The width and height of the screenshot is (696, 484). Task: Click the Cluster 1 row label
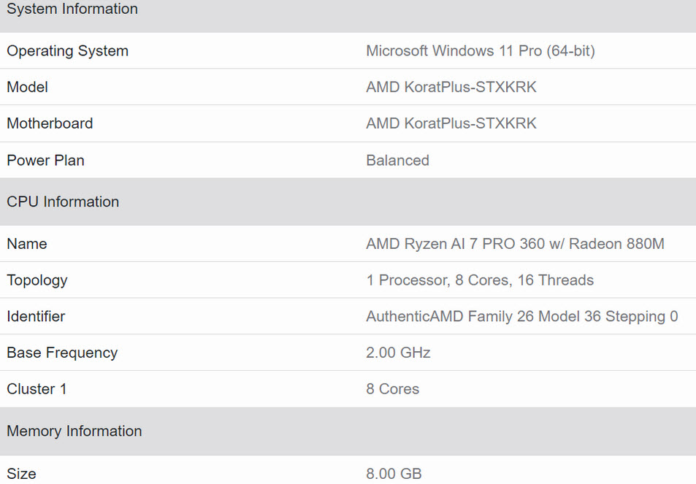point(37,389)
